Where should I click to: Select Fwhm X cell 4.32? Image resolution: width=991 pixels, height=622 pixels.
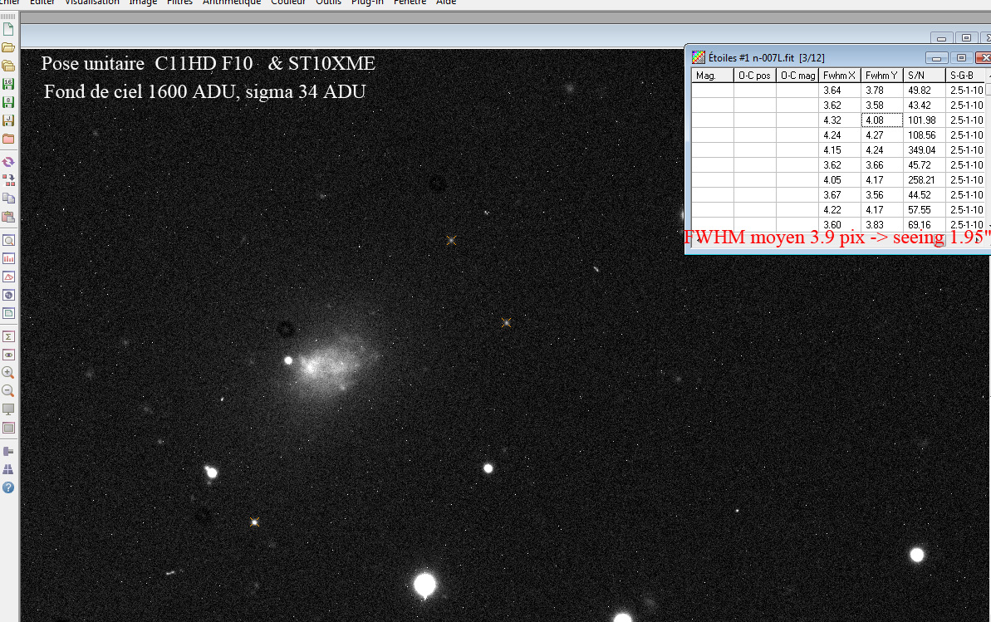(x=839, y=120)
